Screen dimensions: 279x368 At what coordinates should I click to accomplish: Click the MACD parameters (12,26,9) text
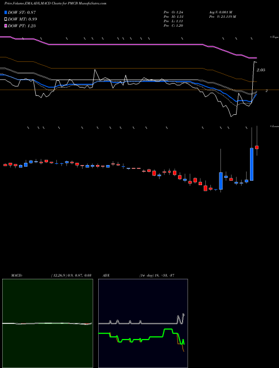click(71, 275)
